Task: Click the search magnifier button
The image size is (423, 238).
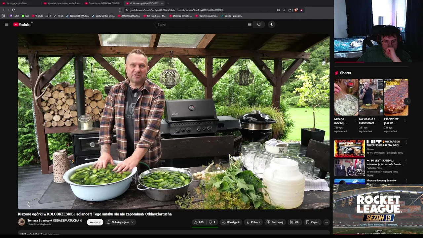Action: 259,24
